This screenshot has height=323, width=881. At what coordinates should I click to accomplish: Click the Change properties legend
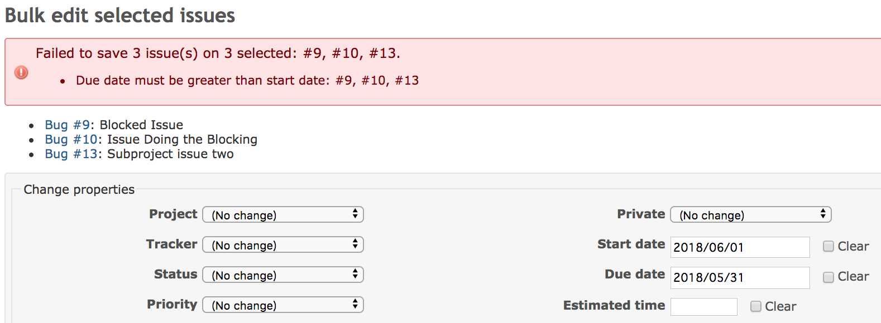click(x=79, y=189)
